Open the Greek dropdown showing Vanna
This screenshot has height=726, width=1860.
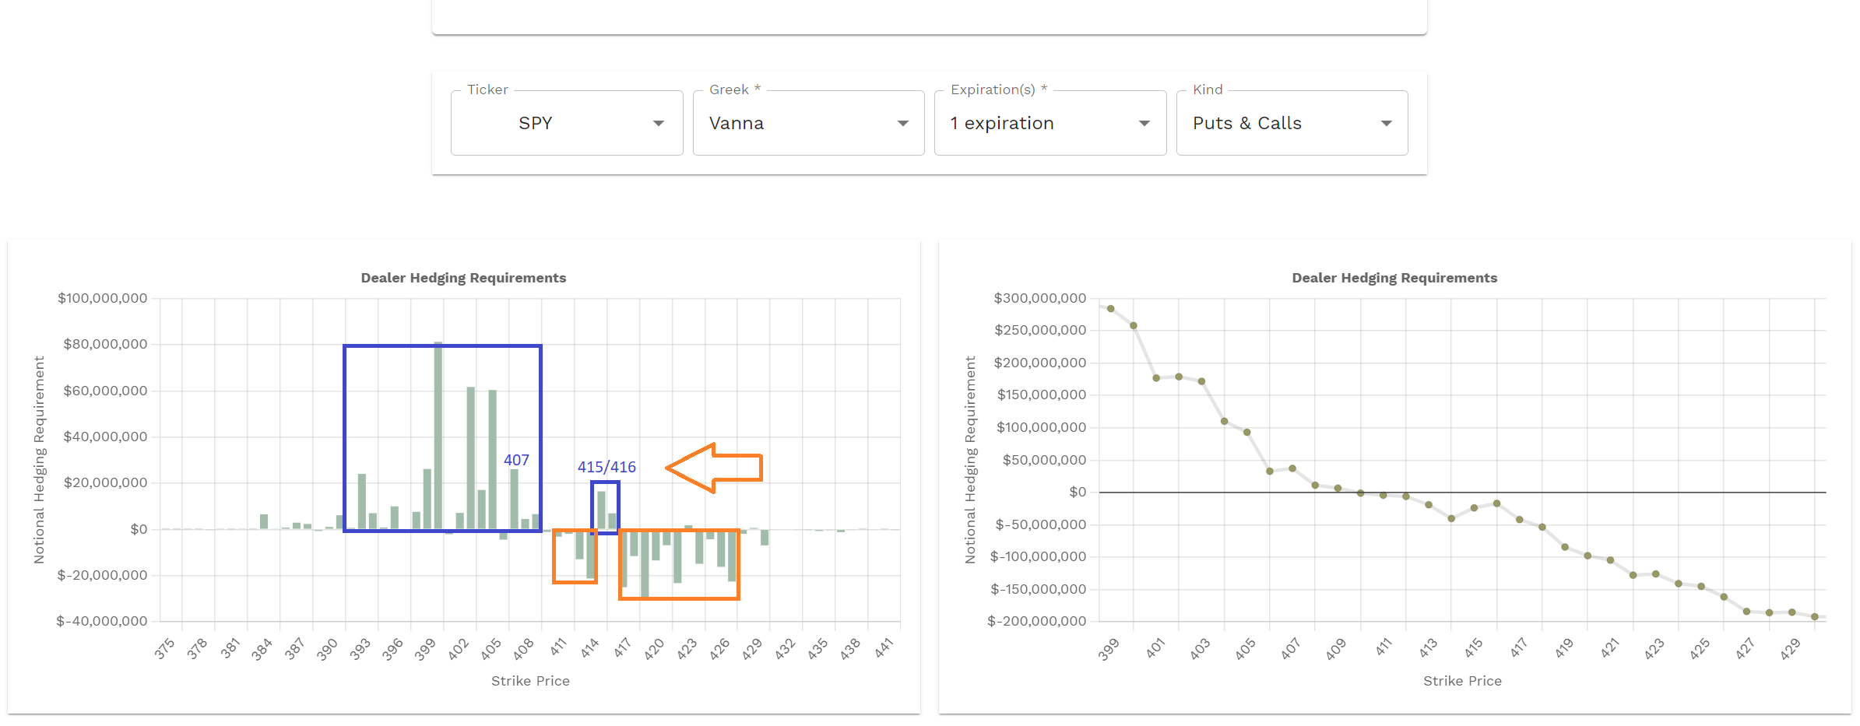coord(808,123)
